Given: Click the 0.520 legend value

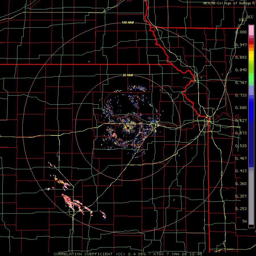Looking at the screenshot, I should pyautogui.click(x=241, y=146).
